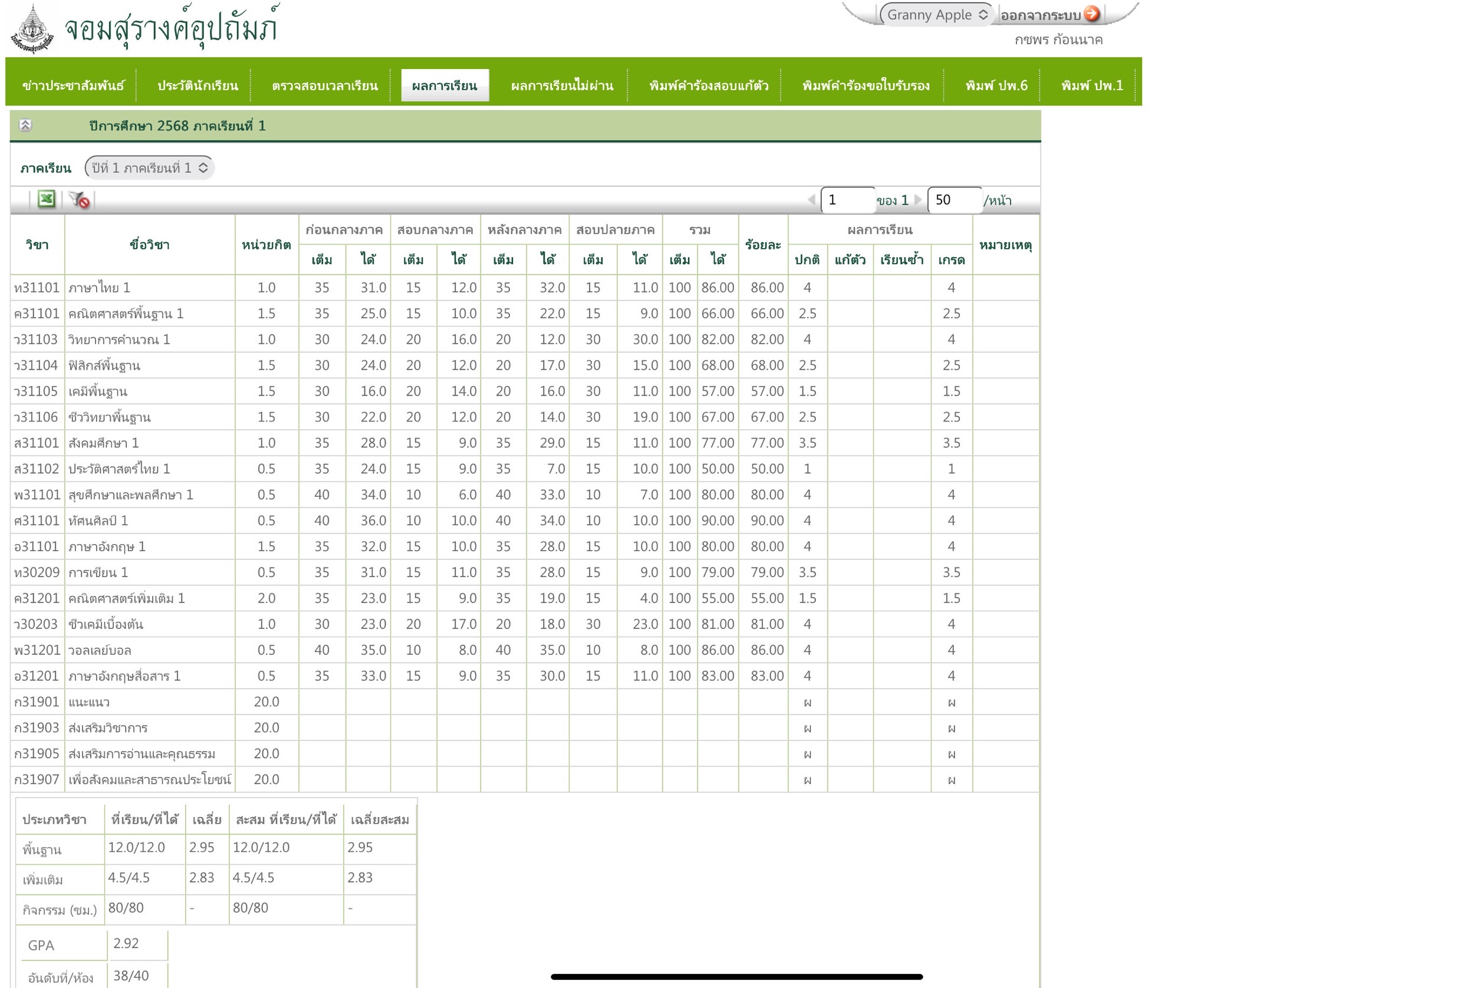This screenshot has width=1474, height=988.
Task: Click พิมพ์คำร้องสอบแก้ตัว menu item
Action: coord(708,85)
